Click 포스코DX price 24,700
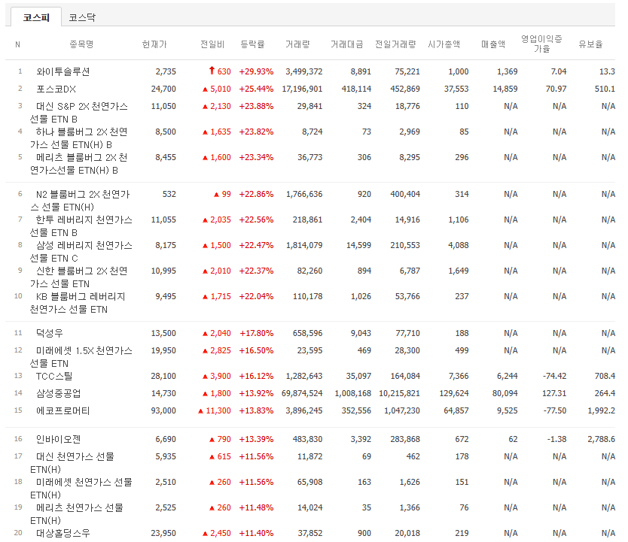This screenshot has width=628, height=542. click(x=163, y=89)
